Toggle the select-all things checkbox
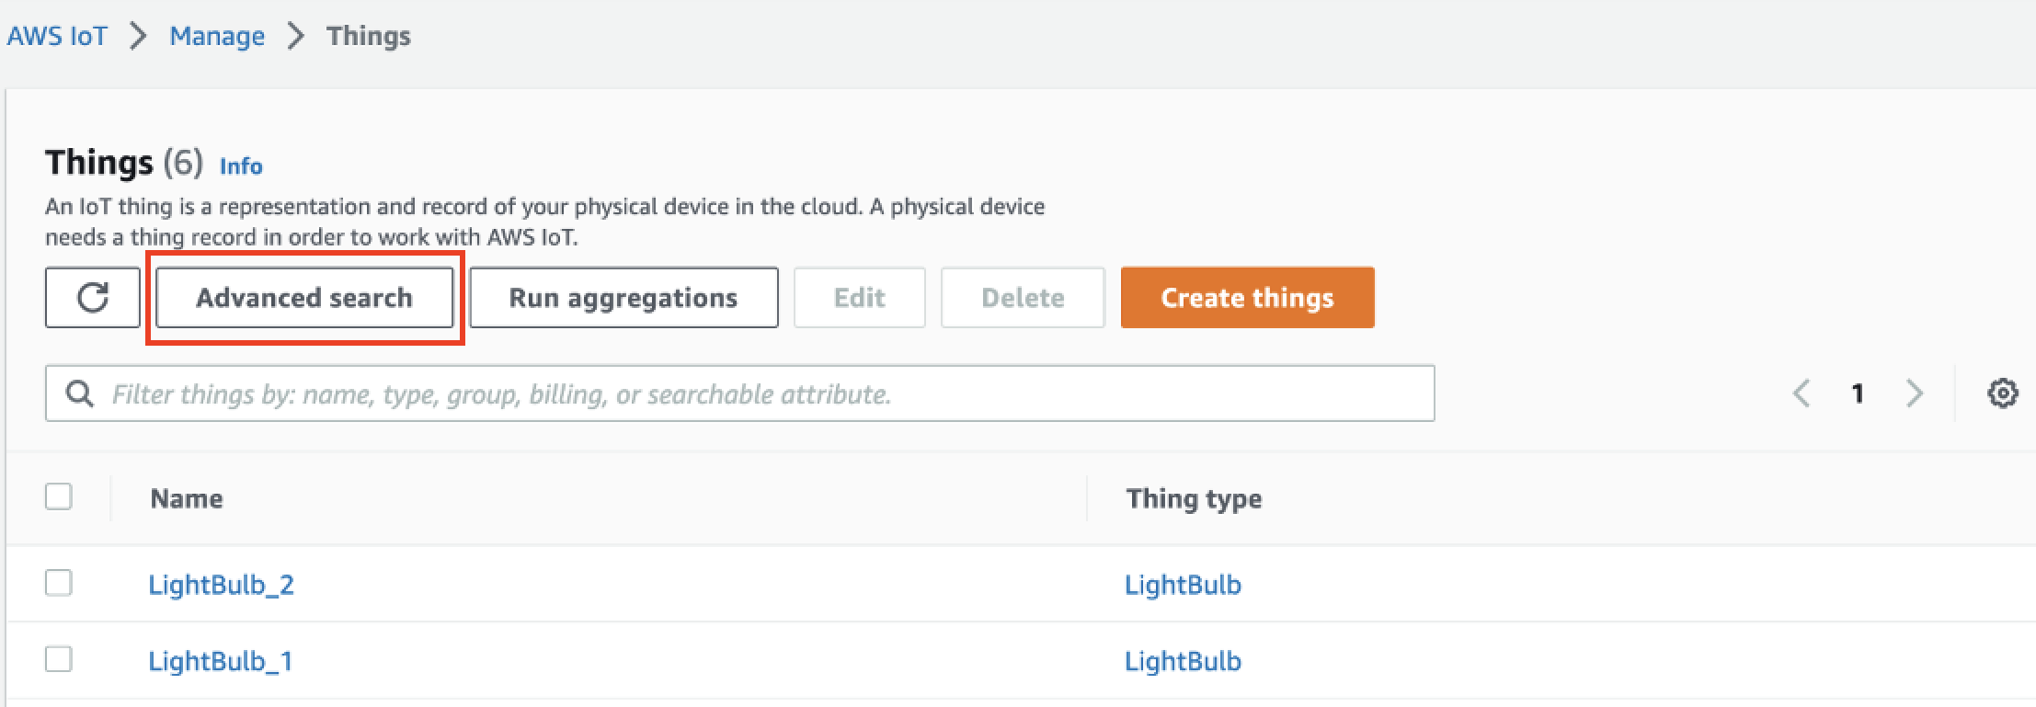Screen dimensions: 2036x707 pyautogui.click(x=59, y=496)
